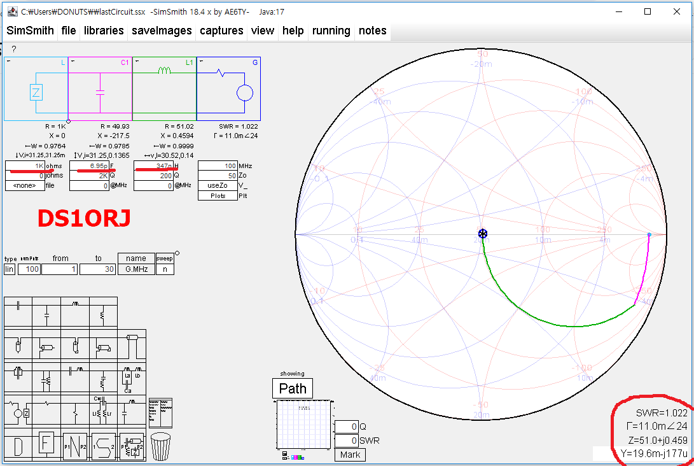Toggle the sweep circle indicator
The width and height of the screenshot is (694, 466).
click(177, 253)
